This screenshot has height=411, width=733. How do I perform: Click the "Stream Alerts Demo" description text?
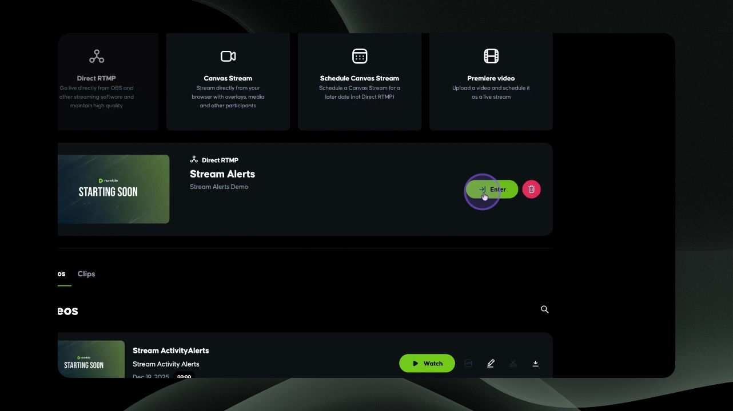(x=219, y=187)
